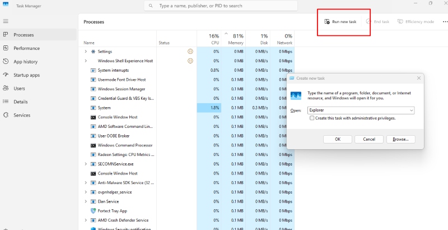Click the Elan Service process icon
The image size is (448, 230).
[x=93, y=202]
